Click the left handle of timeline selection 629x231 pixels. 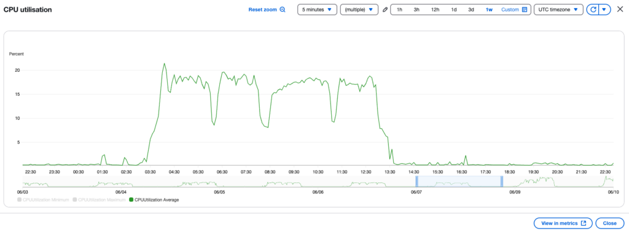click(417, 181)
